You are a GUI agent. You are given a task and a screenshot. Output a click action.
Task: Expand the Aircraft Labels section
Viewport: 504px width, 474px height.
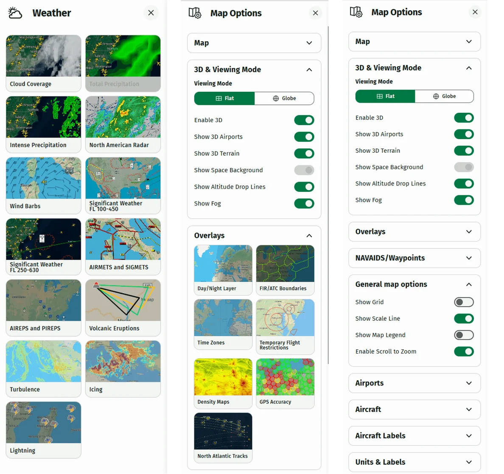[x=414, y=436]
